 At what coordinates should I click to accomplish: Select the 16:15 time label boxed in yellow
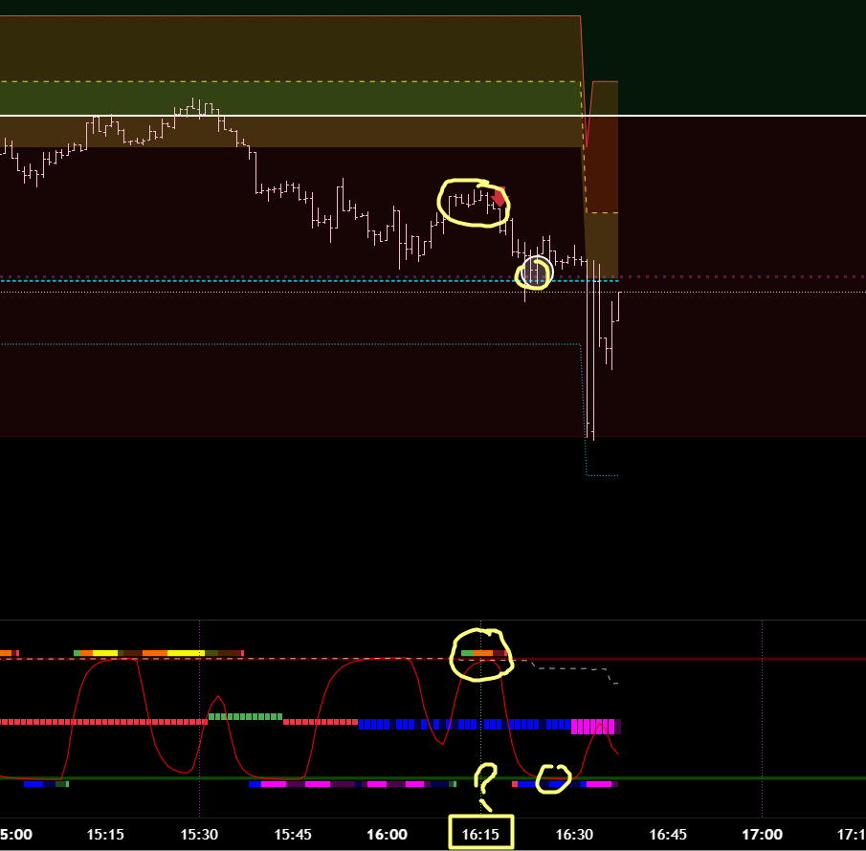(x=481, y=834)
